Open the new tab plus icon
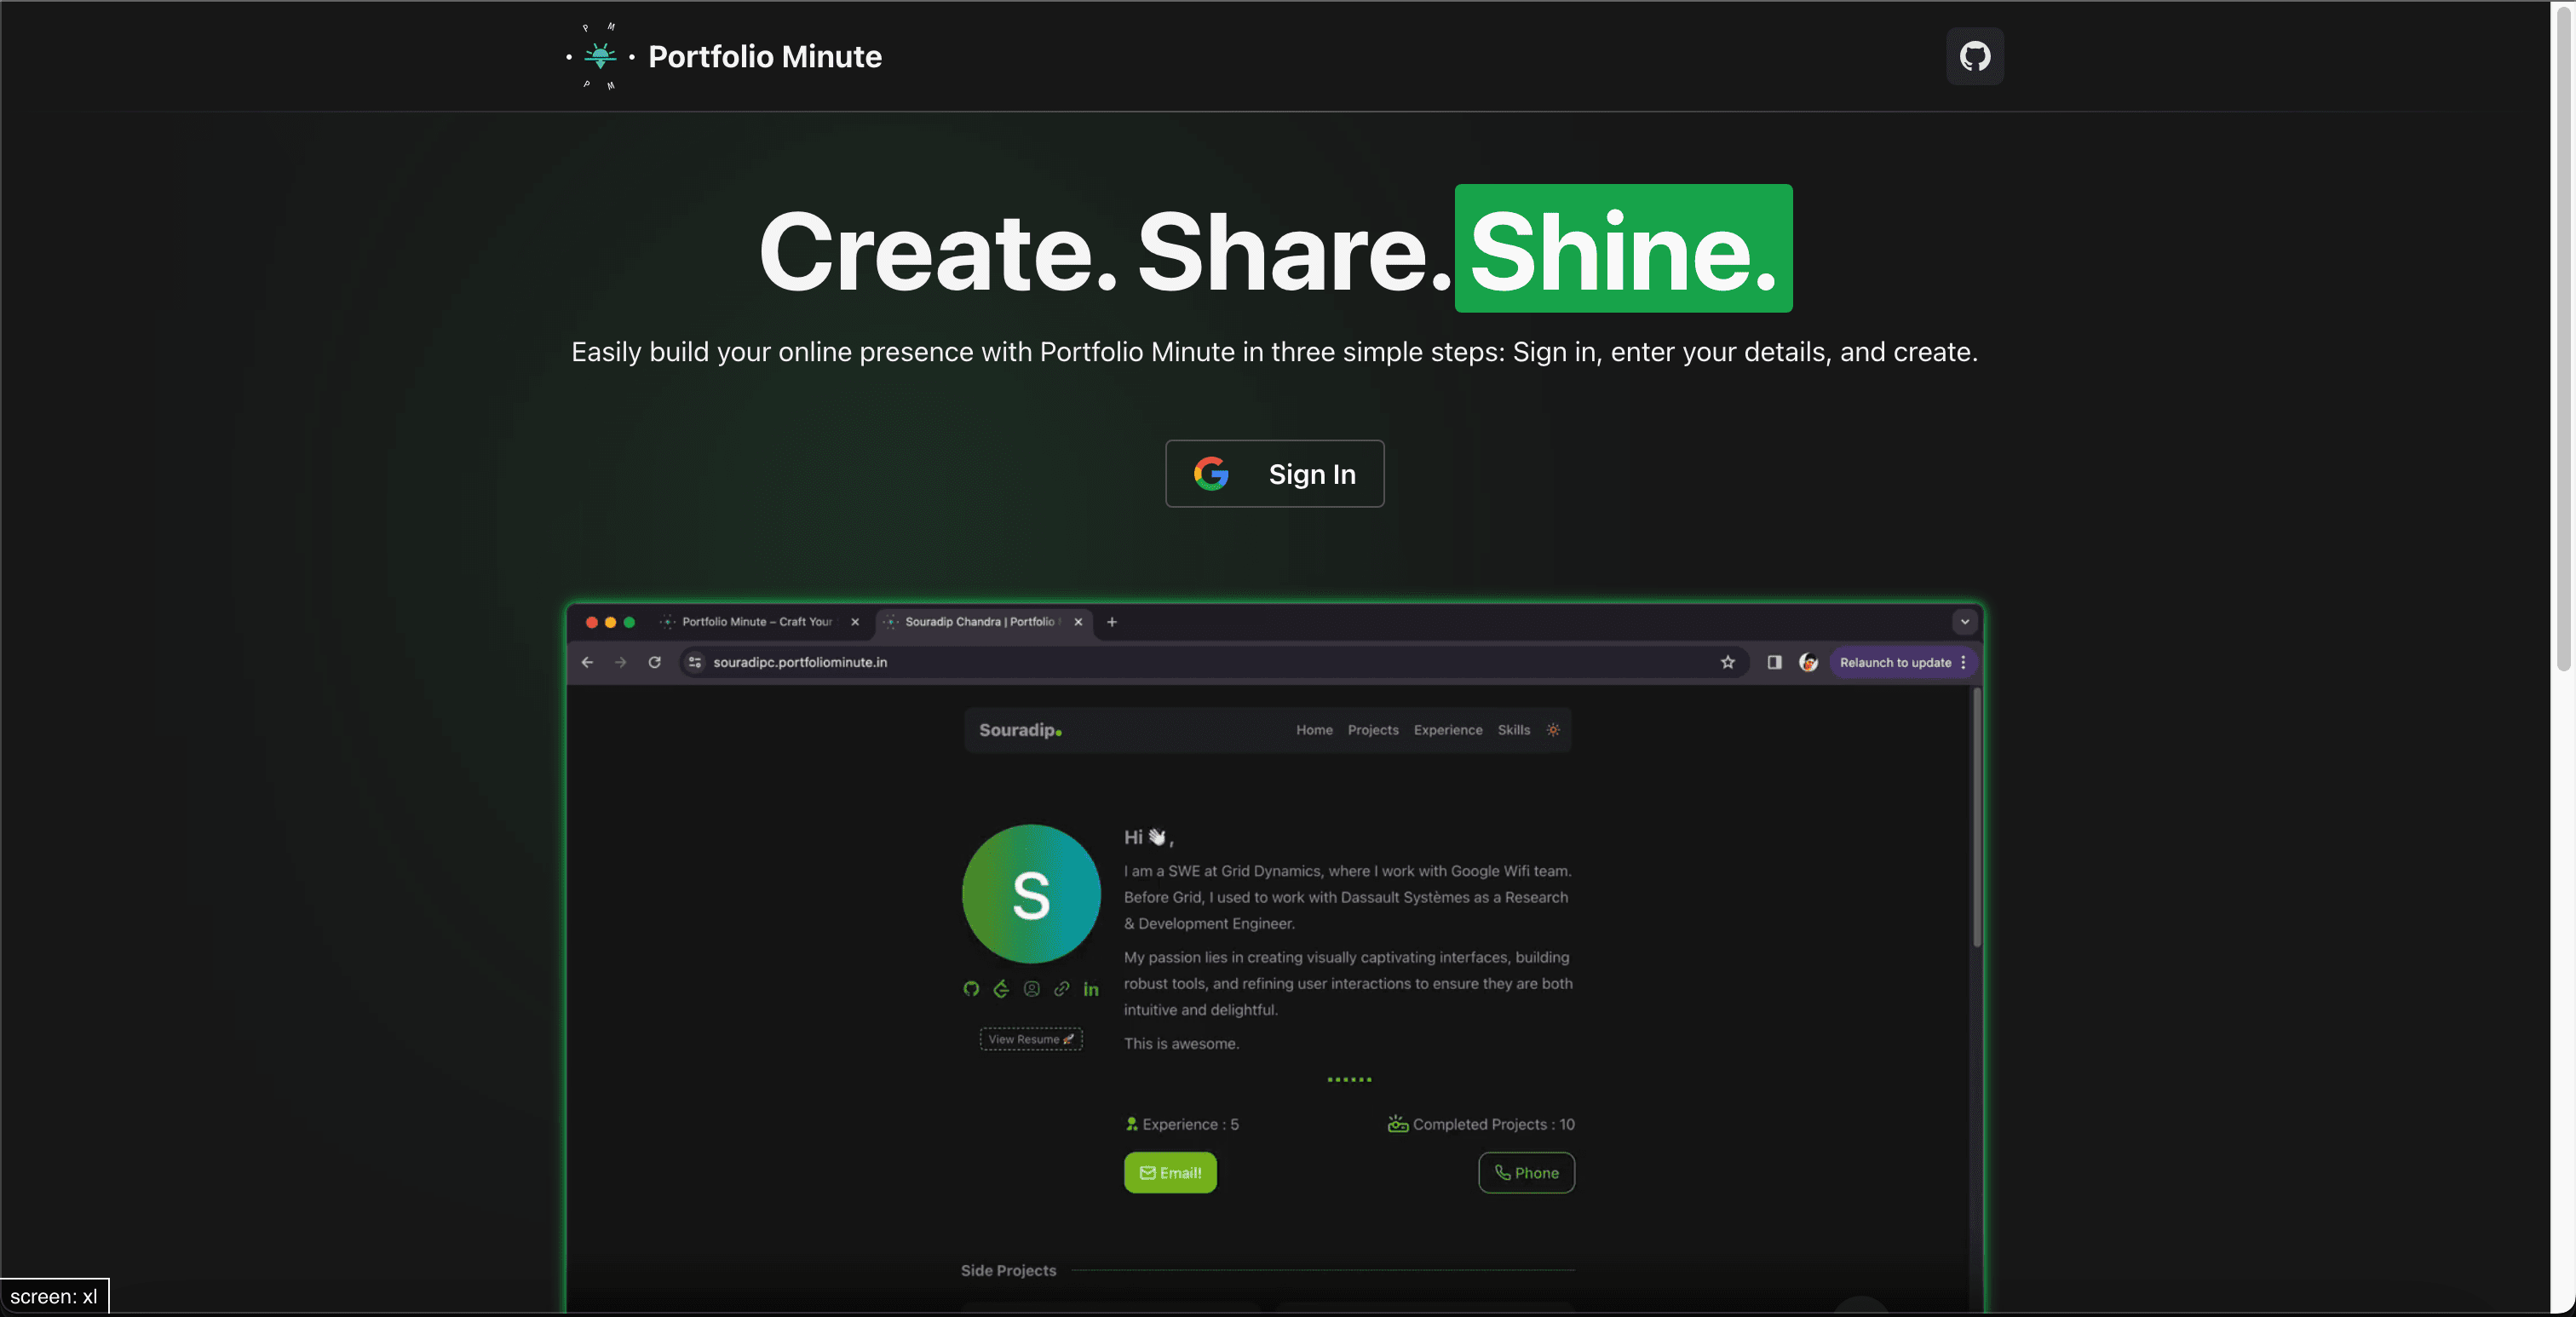The image size is (2576, 1317). (x=1112, y=622)
